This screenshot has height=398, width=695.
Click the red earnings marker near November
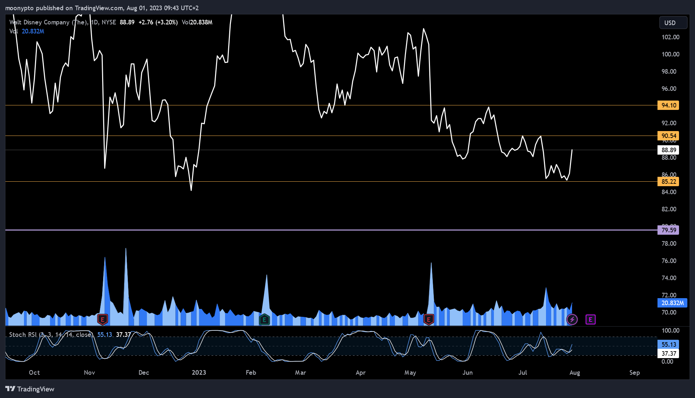pyautogui.click(x=102, y=319)
